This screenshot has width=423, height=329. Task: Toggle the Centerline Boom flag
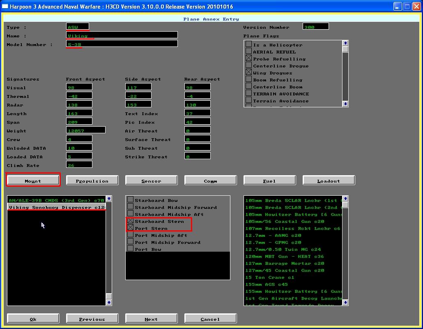coord(248,86)
